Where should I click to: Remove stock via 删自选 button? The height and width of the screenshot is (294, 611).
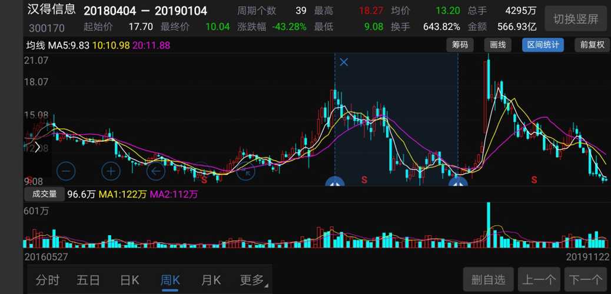coord(488,280)
